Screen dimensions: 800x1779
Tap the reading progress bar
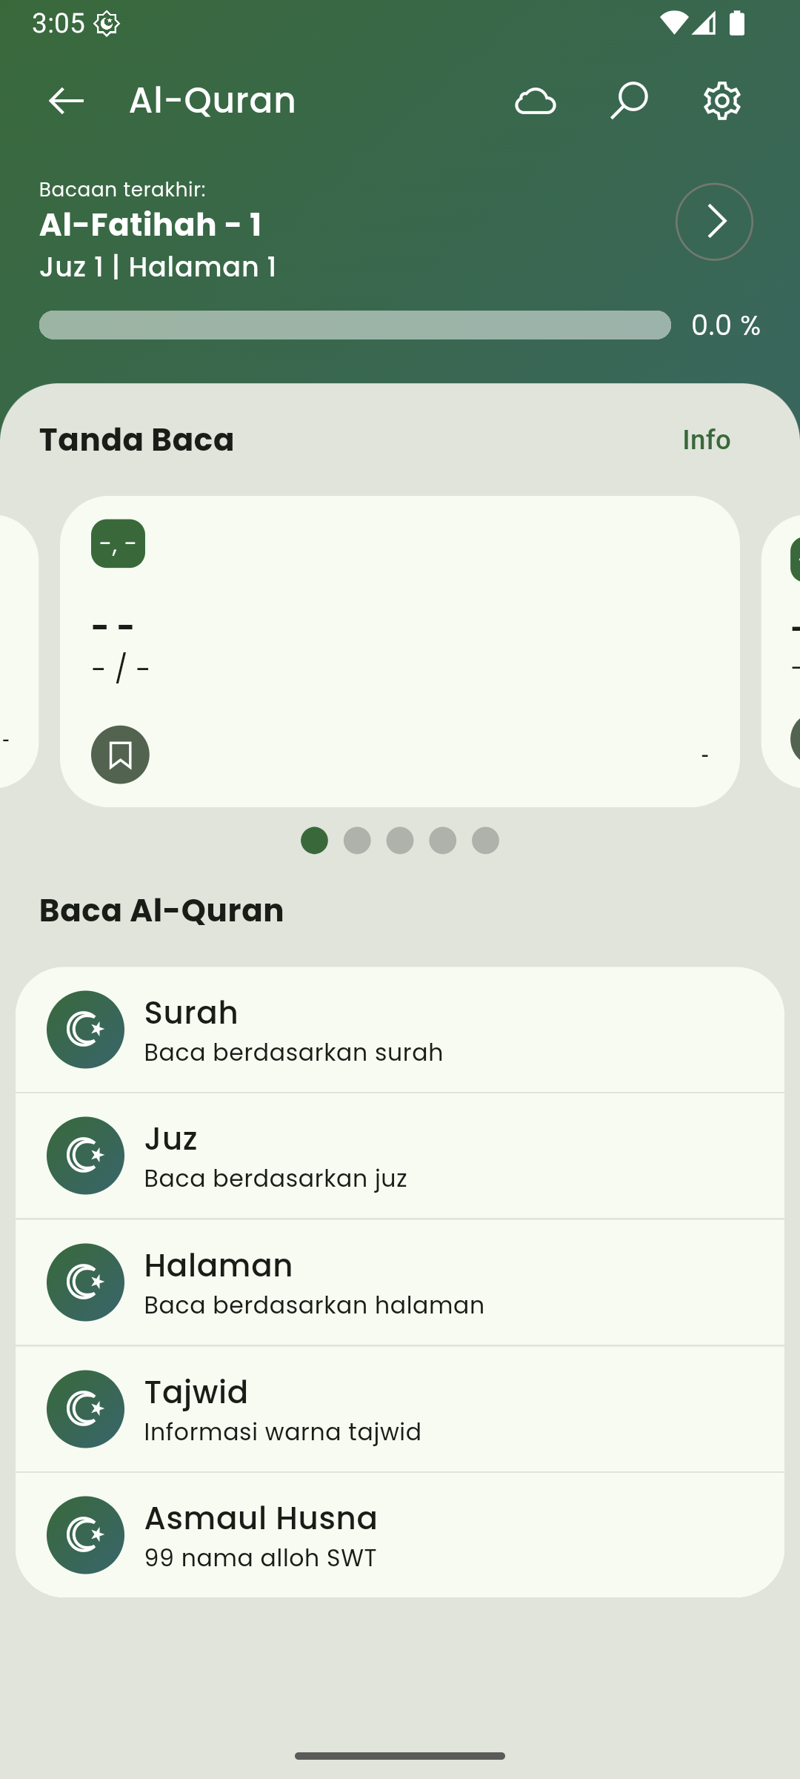[x=355, y=325]
